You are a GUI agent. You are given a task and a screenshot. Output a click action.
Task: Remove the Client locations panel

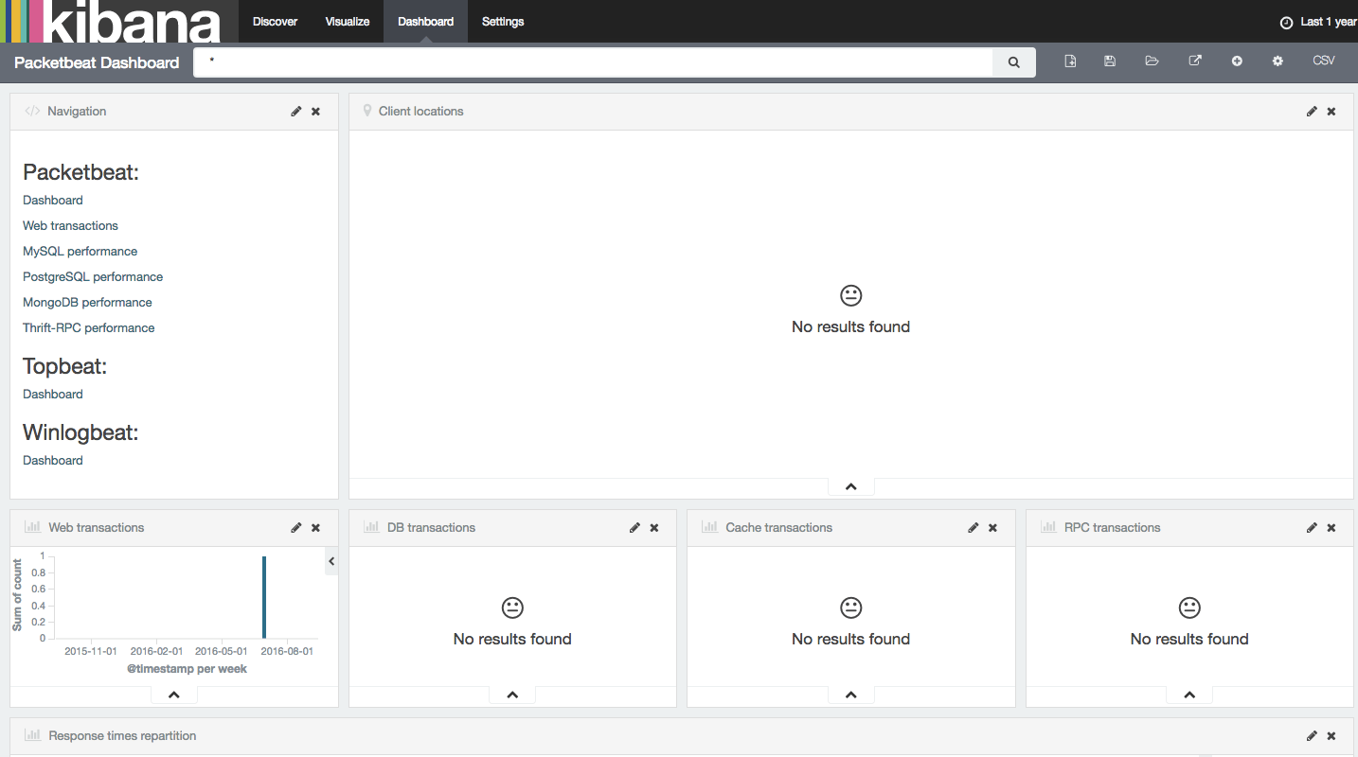coord(1331,111)
